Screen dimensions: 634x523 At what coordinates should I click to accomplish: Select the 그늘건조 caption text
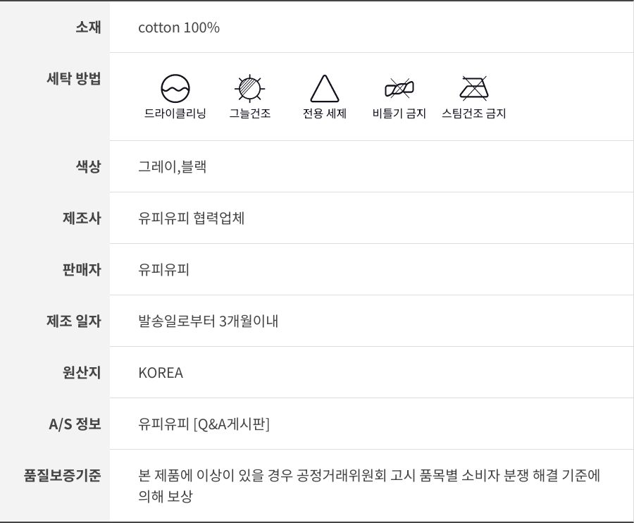click(x=250, y=113)
